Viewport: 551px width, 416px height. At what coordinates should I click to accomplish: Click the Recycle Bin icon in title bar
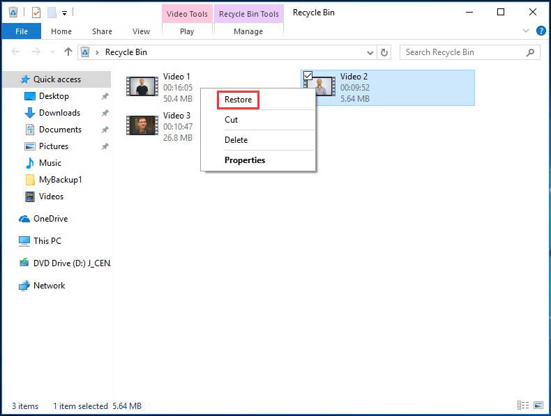point(13,13)
